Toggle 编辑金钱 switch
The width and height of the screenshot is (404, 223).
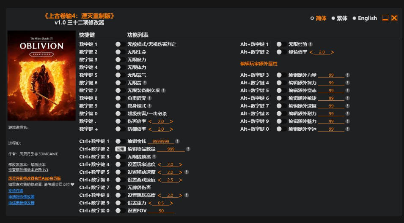pos(120,141)
